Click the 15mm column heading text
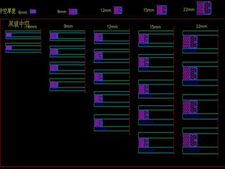Viewport: 225px width, 169px height. pos(155,27)
